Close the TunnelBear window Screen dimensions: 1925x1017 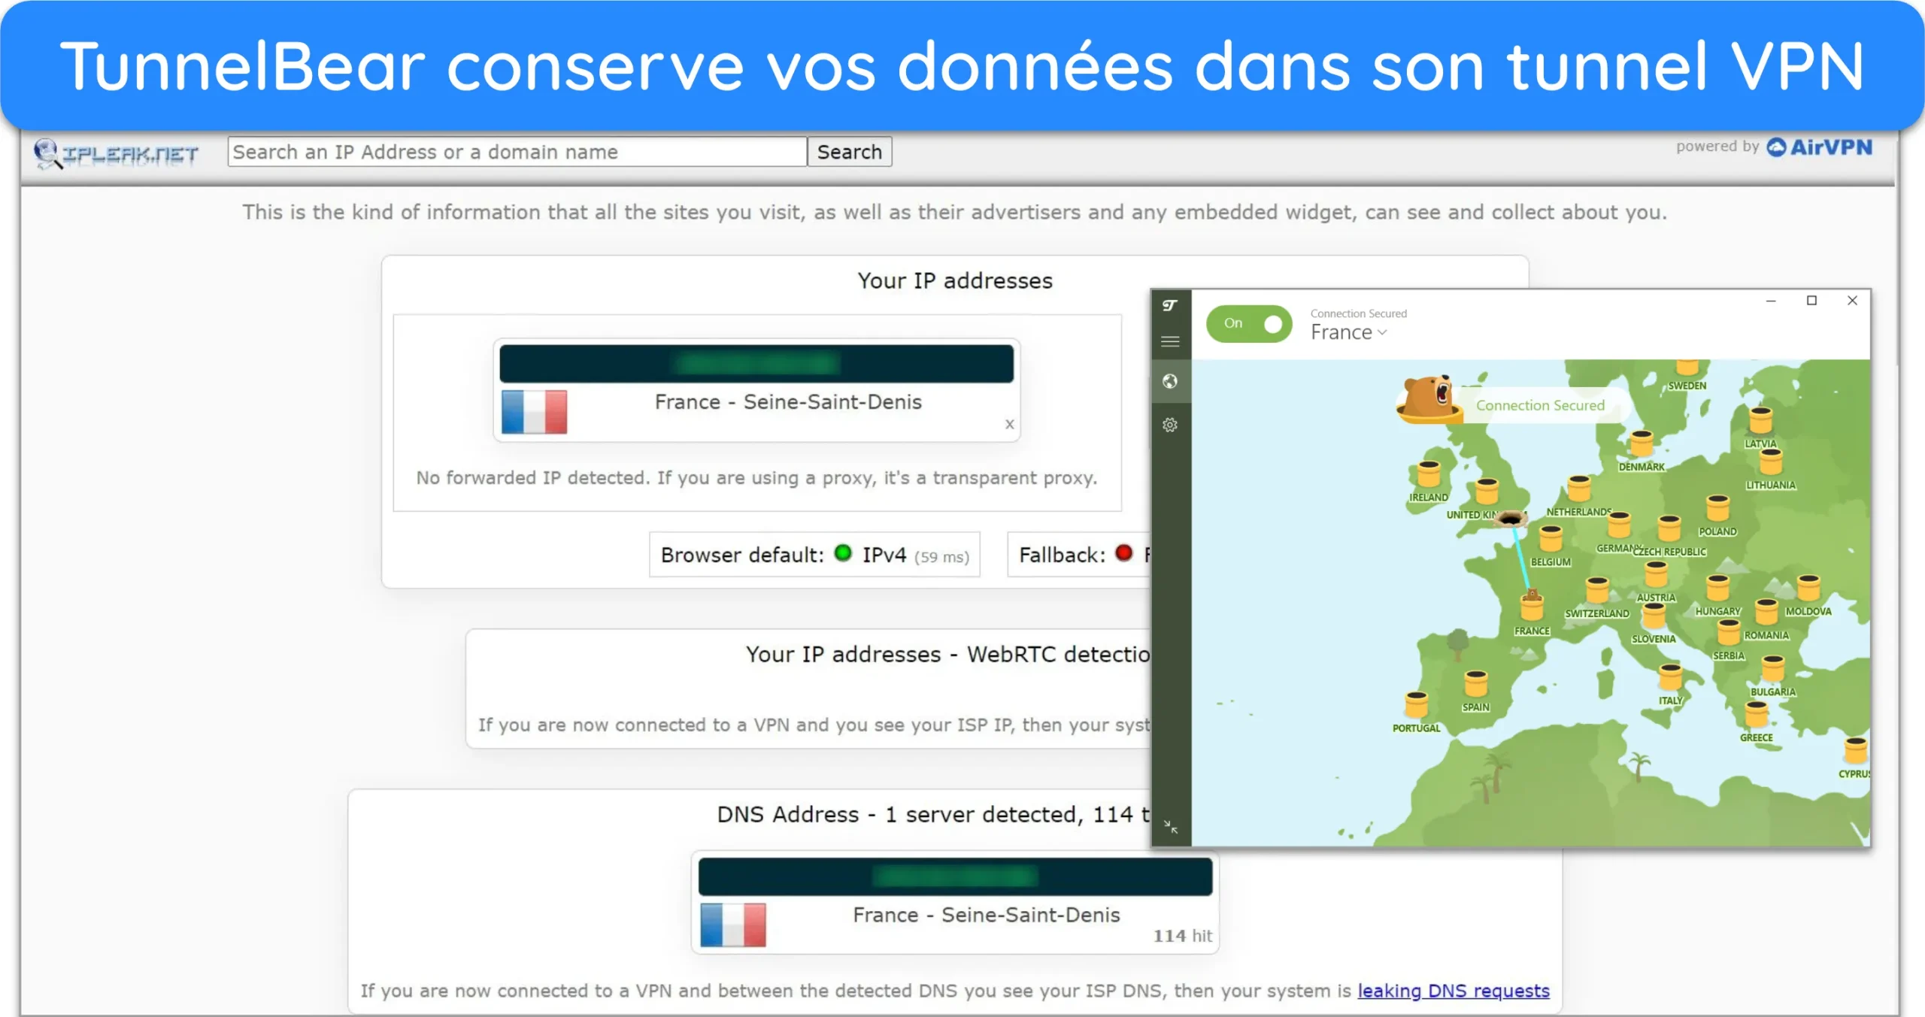coord(1852,301)
